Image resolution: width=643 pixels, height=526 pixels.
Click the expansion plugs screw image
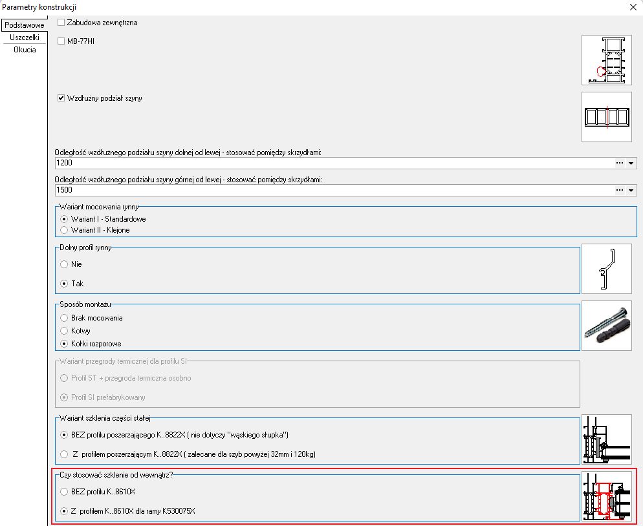tap(606, 326)
